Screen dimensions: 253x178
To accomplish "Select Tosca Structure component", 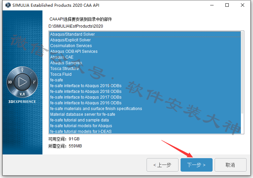I will [145, 69].
